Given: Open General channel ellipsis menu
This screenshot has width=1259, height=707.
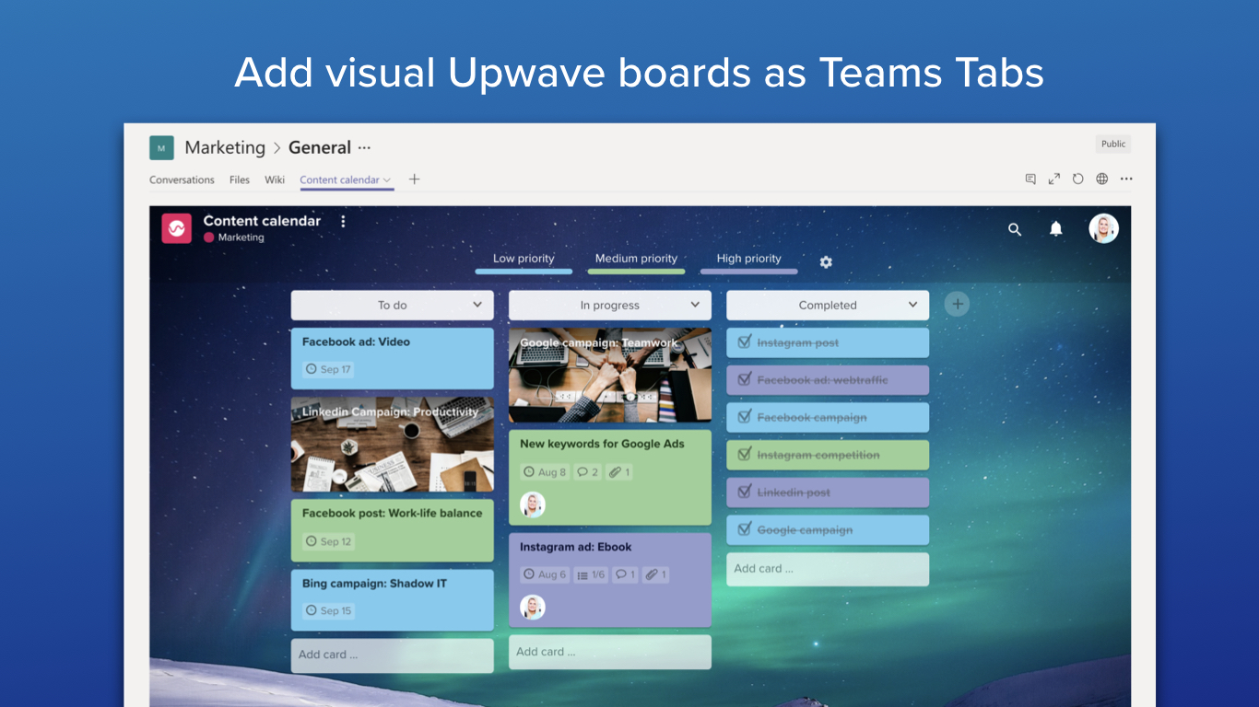Looking at the screenshot, I should 364,147.
